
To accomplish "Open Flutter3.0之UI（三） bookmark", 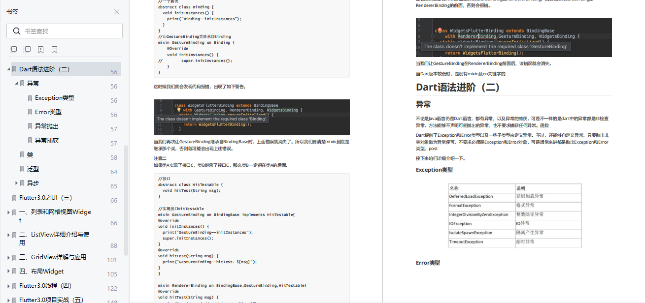I will [46, 198].
